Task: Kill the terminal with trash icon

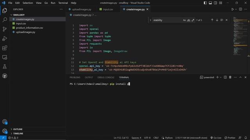Action: 230,77
